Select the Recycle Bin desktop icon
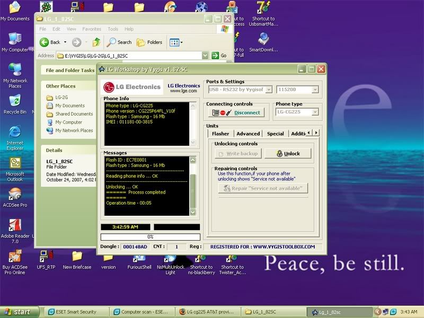This screenshot has width=424, height=318. [x=15, y=104]
